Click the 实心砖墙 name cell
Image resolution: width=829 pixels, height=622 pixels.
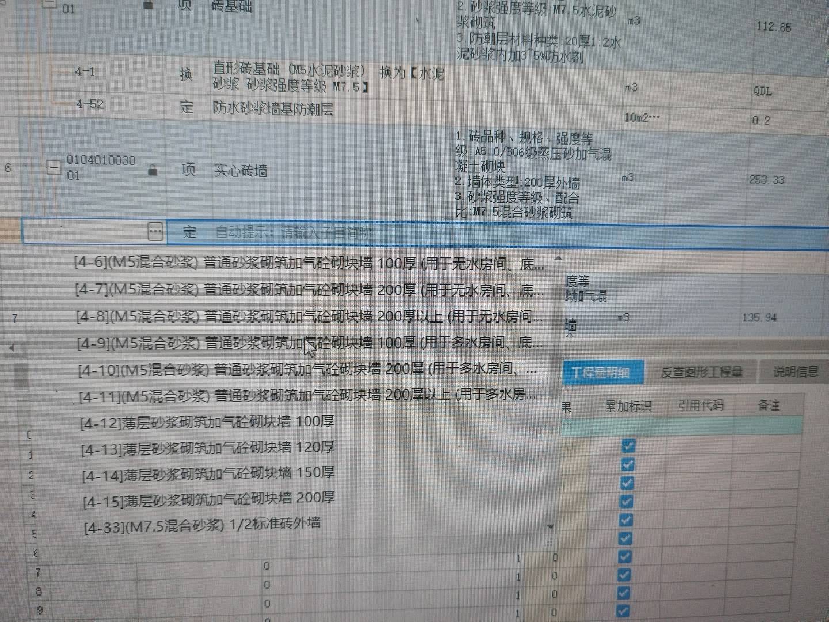point(241,170)
